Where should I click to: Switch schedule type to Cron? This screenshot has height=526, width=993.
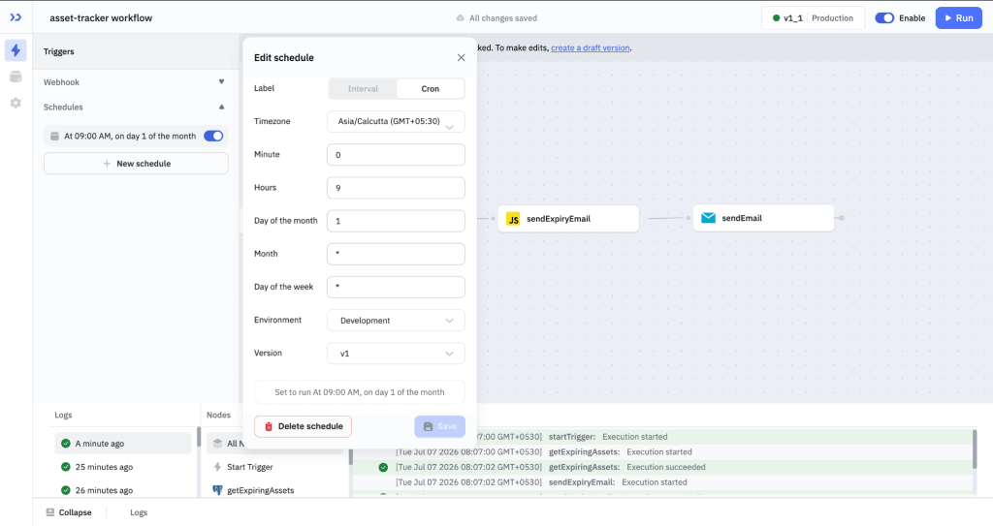pyautogui.click(x=430, y=88)
